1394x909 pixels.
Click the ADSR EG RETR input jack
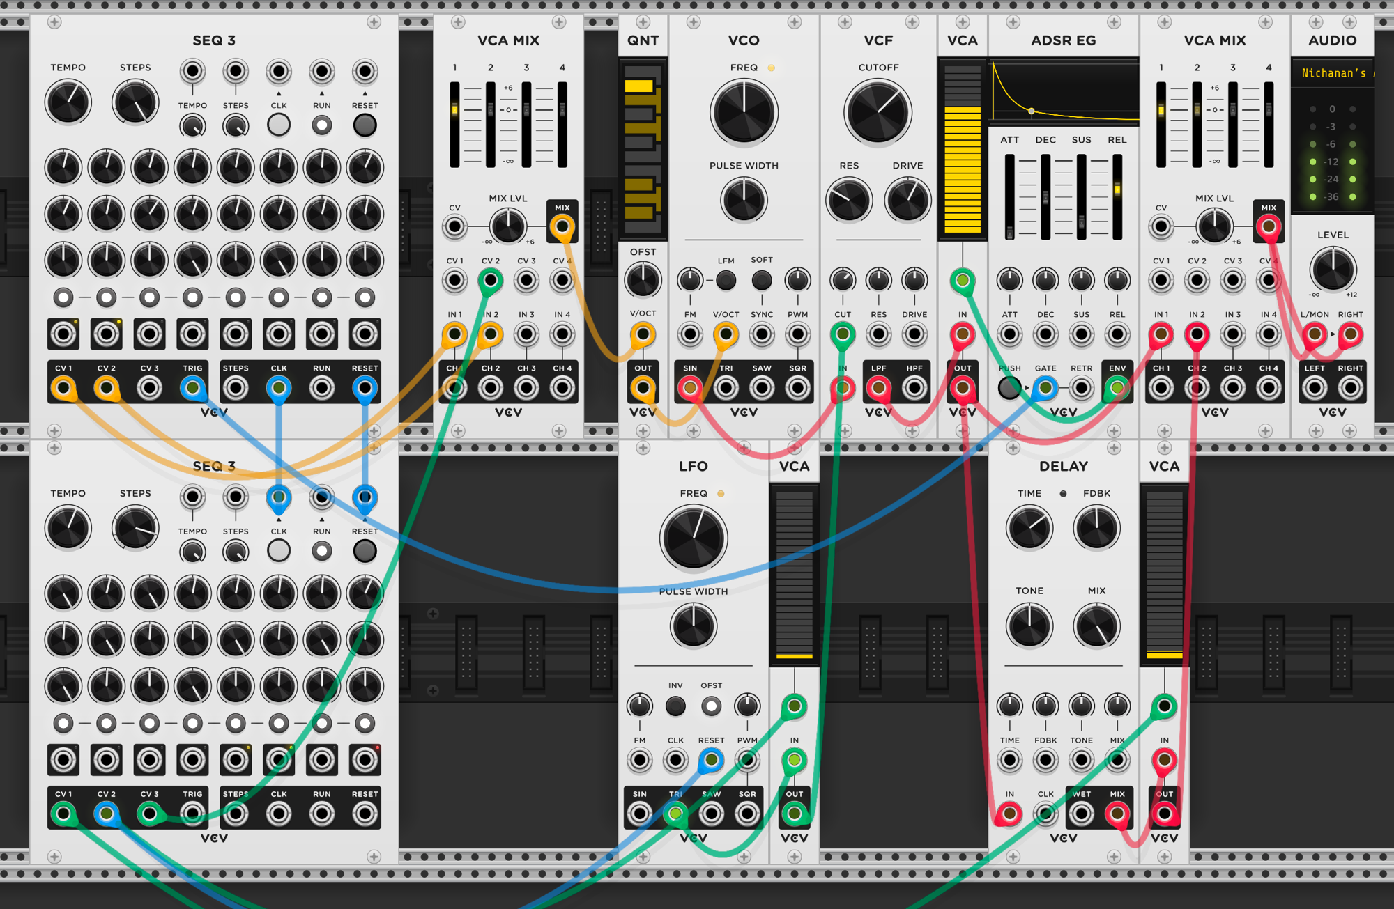[1081, 388]
